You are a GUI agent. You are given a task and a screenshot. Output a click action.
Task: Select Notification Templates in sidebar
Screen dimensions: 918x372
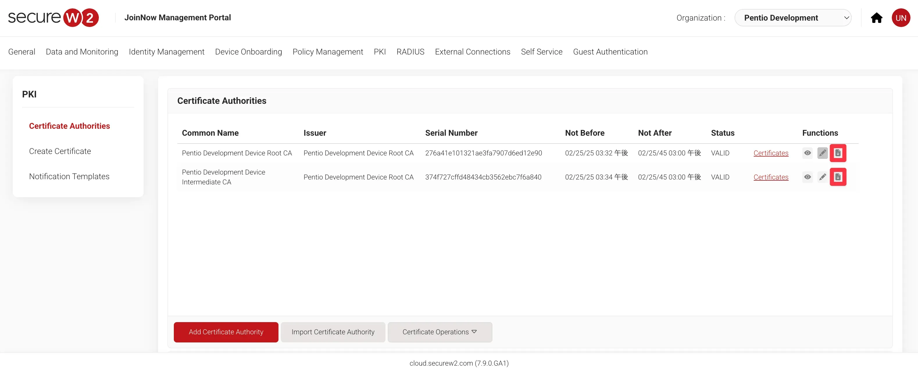69,177
